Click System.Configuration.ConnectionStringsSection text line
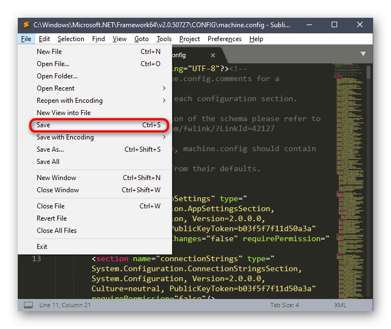The height and width of the screenshot is (329, 391). tap(197, 268)
